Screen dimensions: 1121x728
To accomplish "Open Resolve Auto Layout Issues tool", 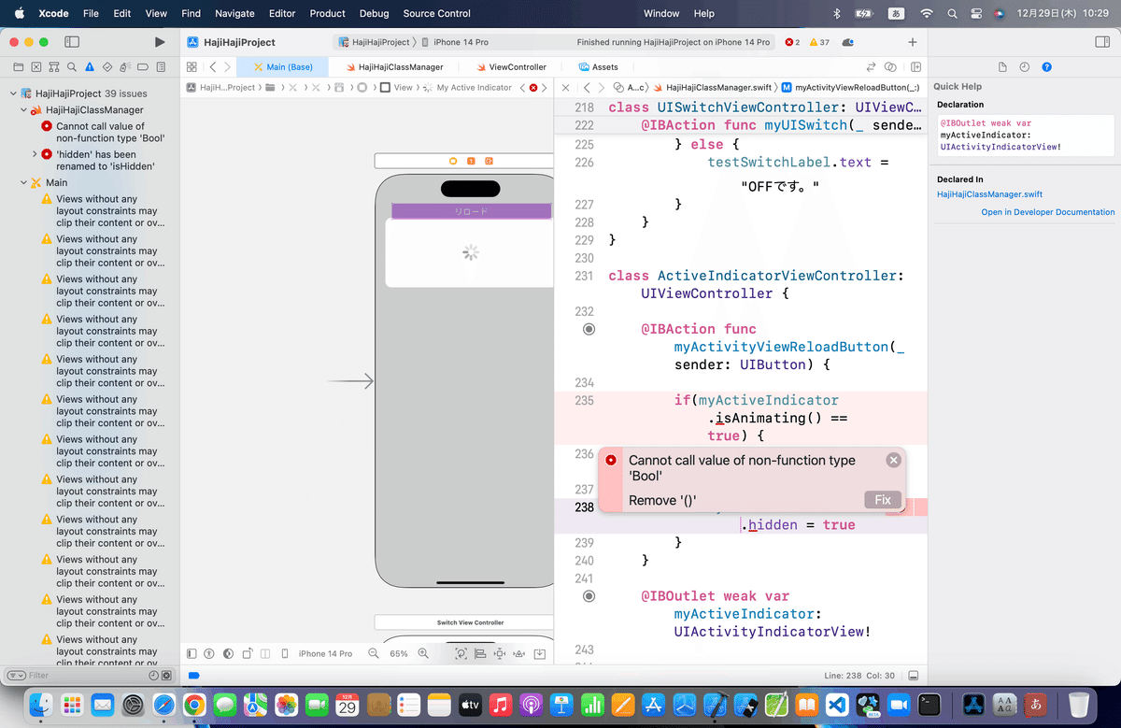I will [520, 653].
